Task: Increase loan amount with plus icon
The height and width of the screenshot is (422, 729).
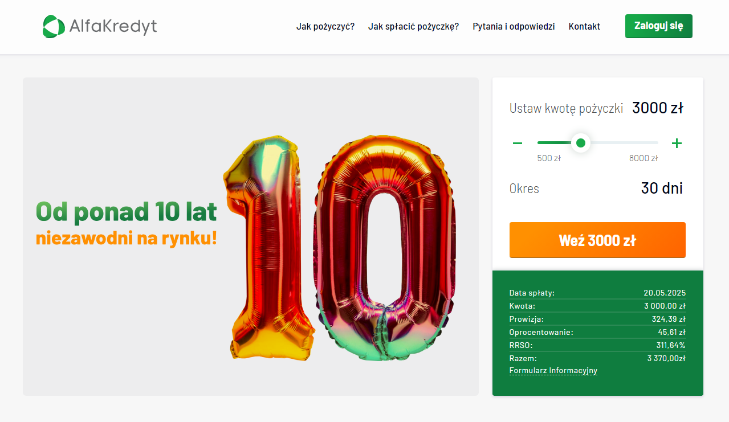Action: [x=677, y=143]
